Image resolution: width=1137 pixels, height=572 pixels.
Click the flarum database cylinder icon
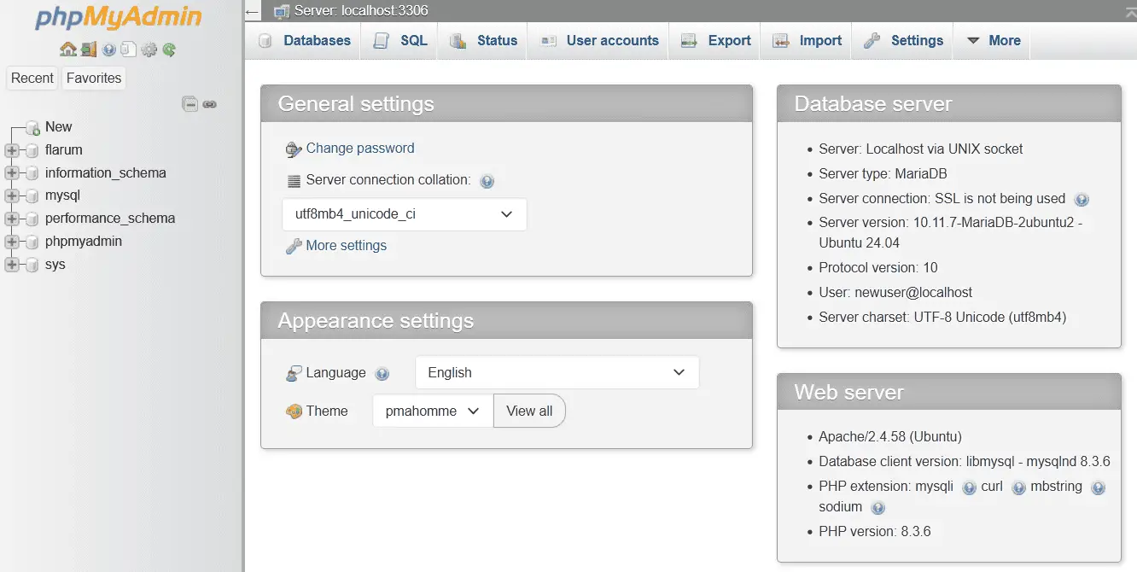[x=32, y=150]
